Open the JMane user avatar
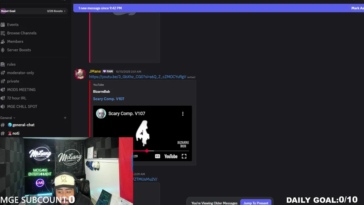 (x=80, y=74)
